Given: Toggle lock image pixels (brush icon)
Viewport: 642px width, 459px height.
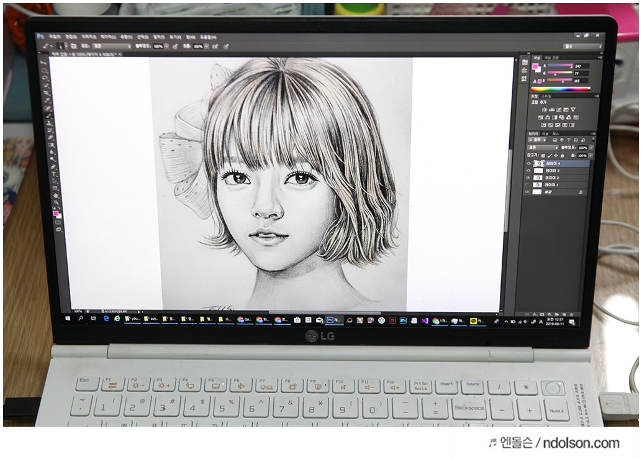Looking at the screenshot, I should click(x=549, y=156).
